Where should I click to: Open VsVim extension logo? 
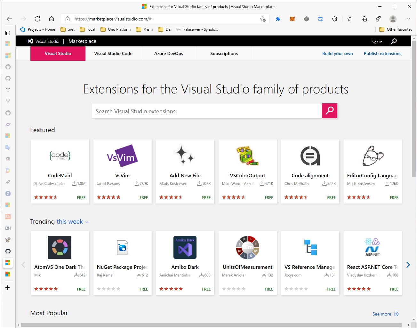click(x=122, y=156)
